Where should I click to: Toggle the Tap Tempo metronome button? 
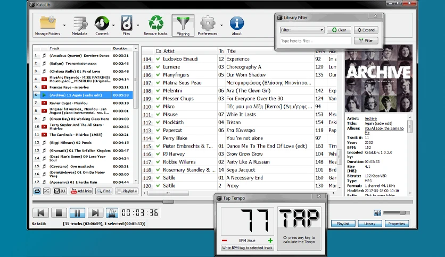112,213
